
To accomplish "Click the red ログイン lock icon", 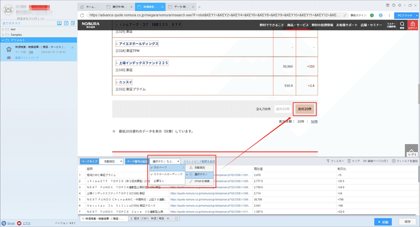I will coord(413,25).
